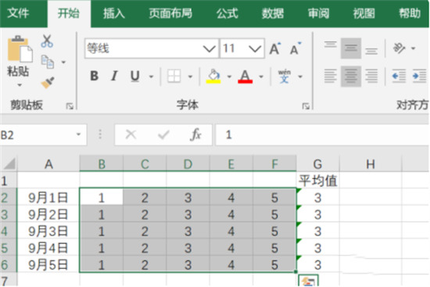The width and height of the screenshot is (430, 287).
Task: Switch to the 帮助 tab
Action: (410, 13)
